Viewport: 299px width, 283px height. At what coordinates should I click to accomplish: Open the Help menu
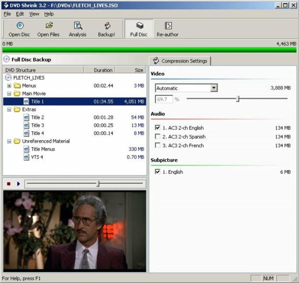click(x=49, y=14)
